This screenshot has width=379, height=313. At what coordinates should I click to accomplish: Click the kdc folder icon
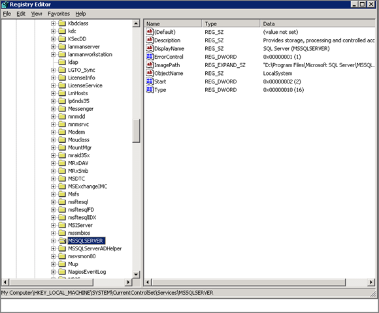coord(62,31)
